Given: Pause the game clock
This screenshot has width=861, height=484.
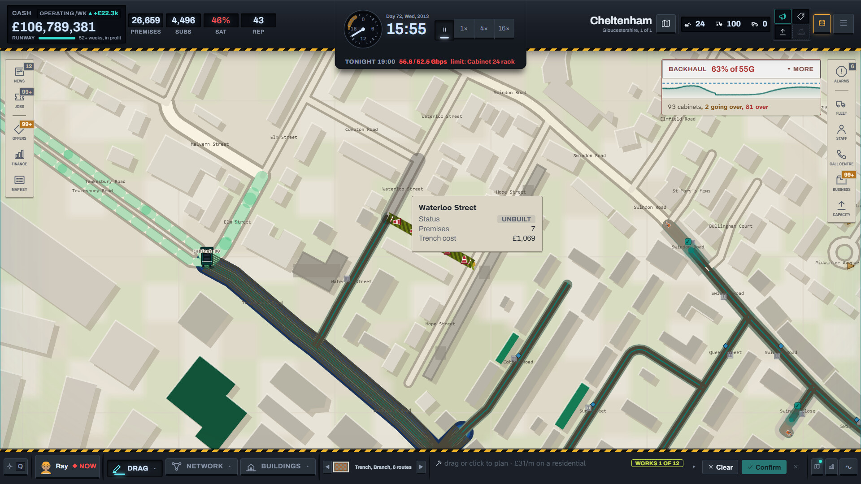Looking at the screenshot, I should point(444,29).
